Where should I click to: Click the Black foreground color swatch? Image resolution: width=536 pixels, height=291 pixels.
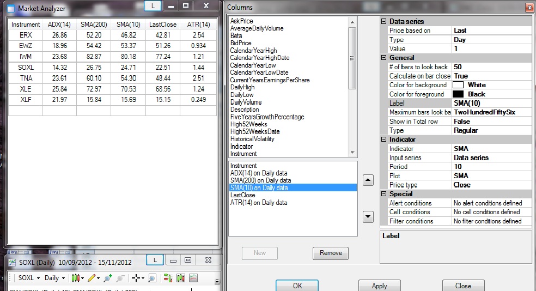458,94
